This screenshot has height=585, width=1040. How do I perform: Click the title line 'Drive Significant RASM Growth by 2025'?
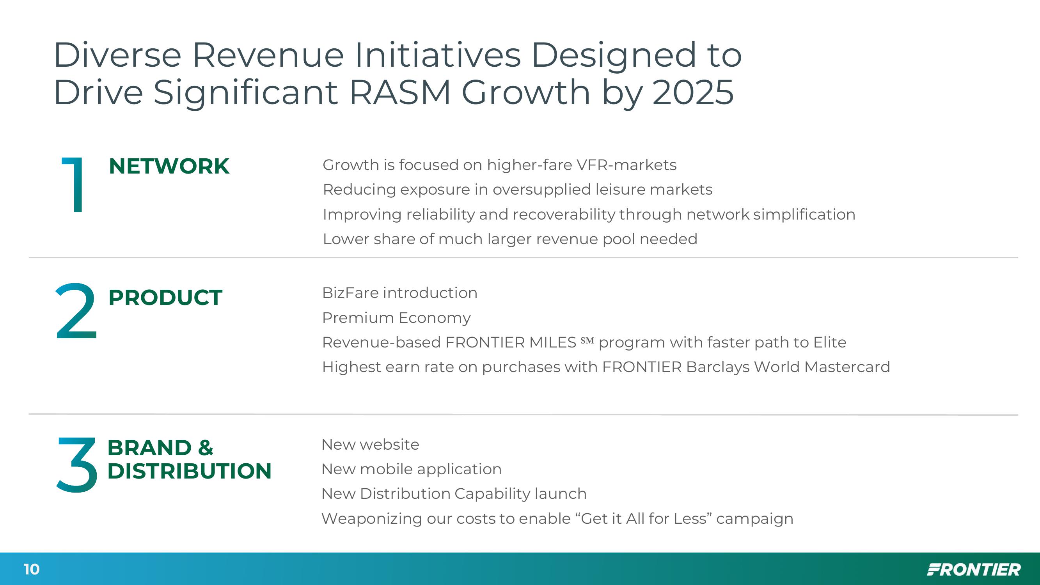click(x=394, y=92)
